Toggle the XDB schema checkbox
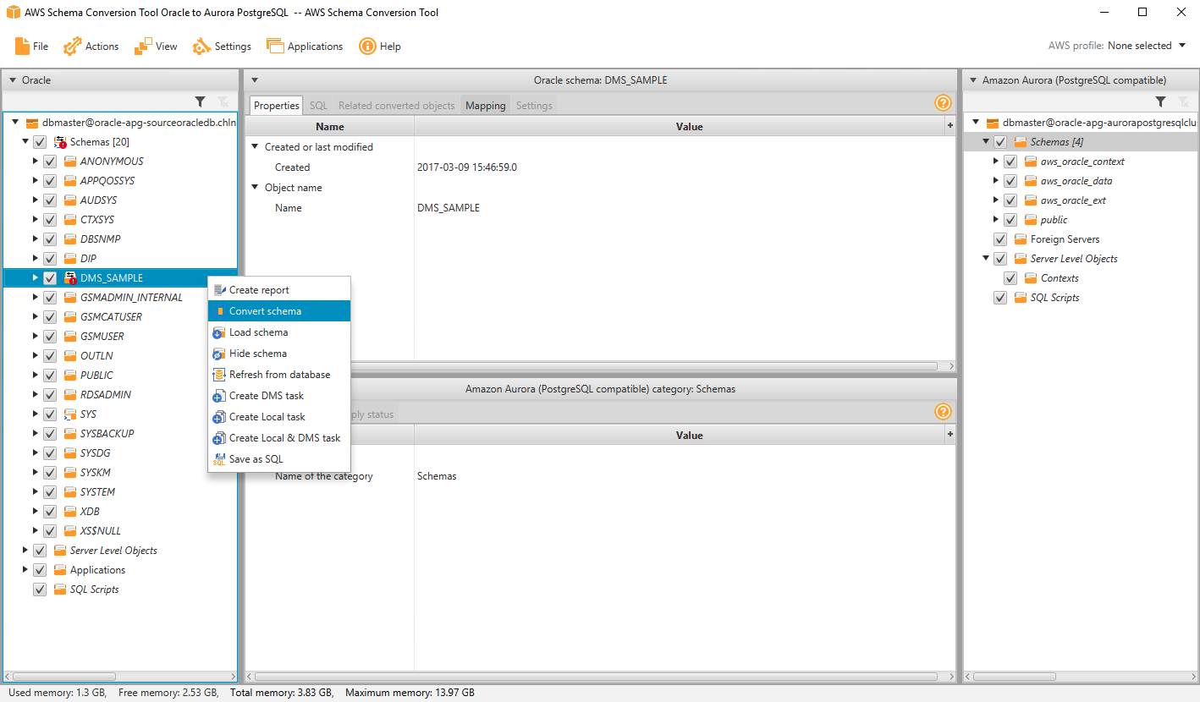 pyautogui.click(x=50, y=512)
